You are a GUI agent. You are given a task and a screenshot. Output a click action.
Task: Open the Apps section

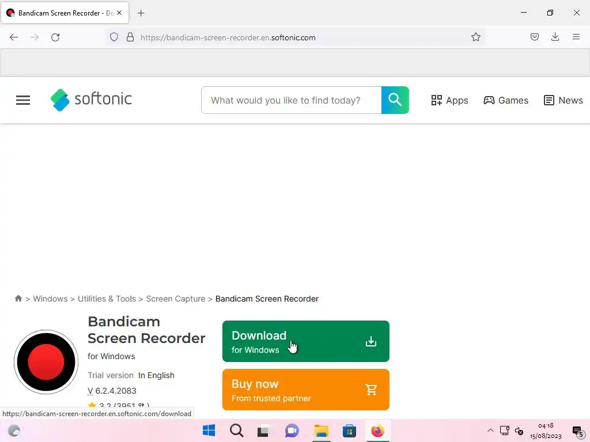coord(449,100)
